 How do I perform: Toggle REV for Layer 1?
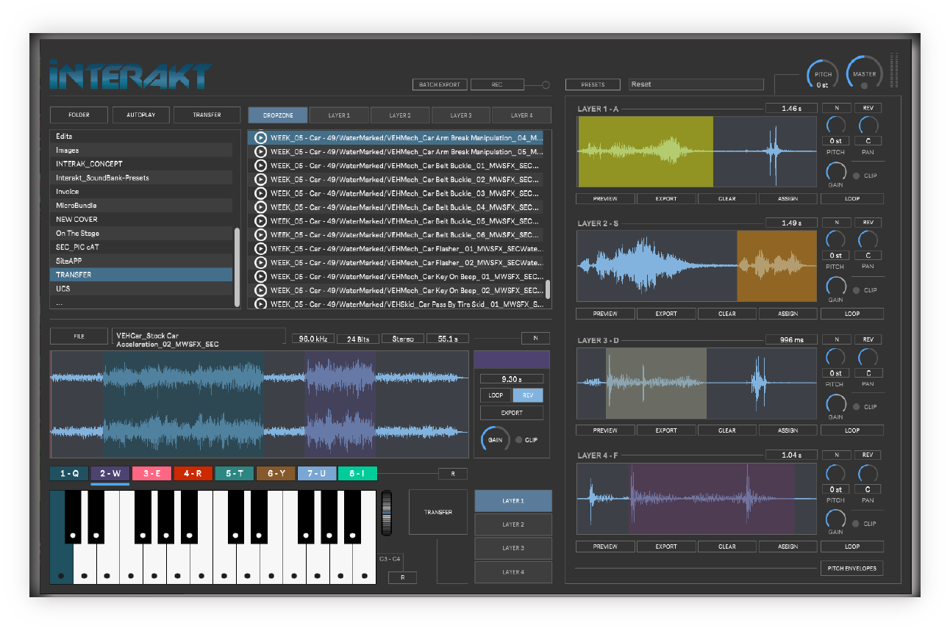click(x=868, y=108)
